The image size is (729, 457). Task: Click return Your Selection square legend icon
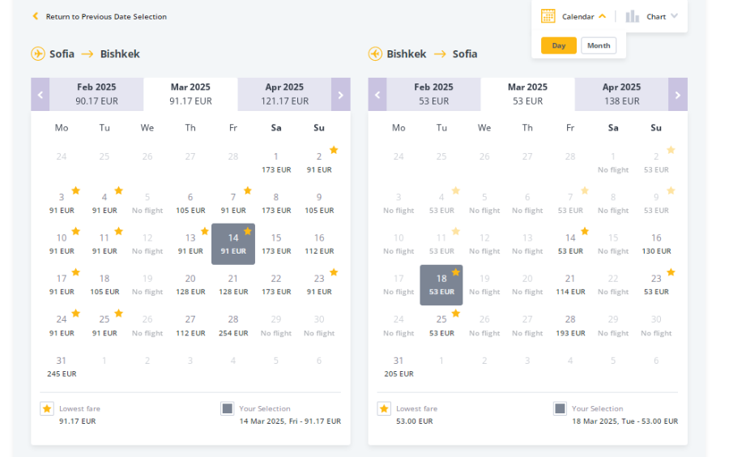(x=561, y=408)
